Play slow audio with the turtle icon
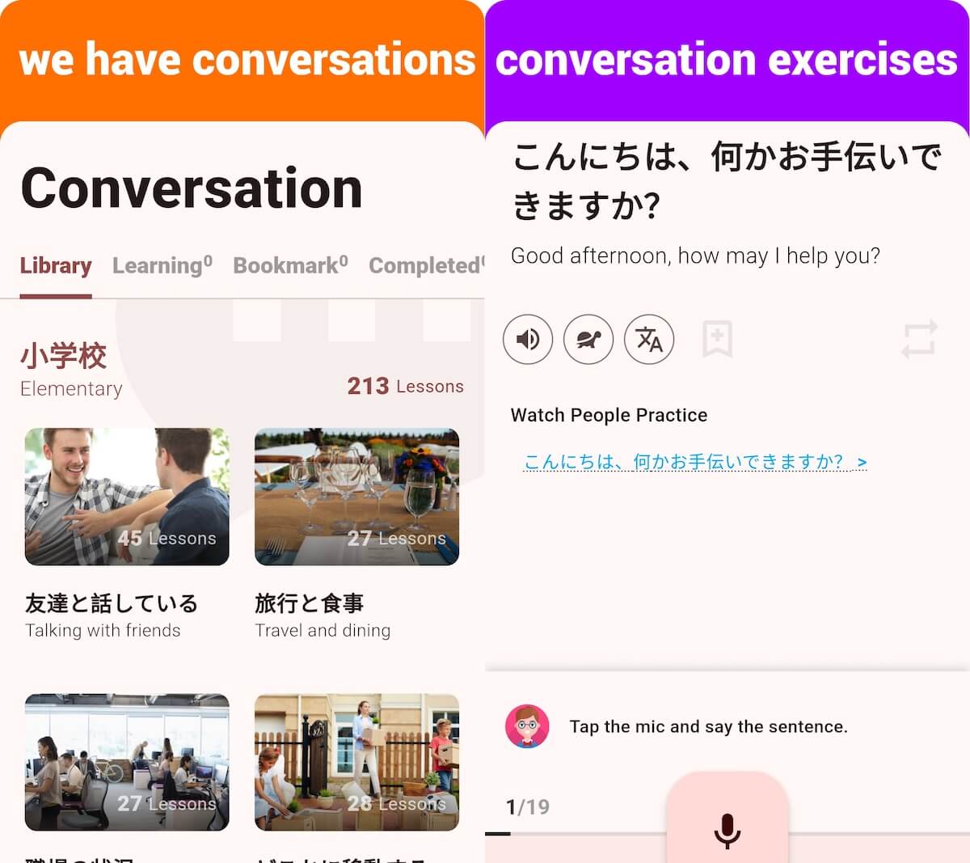Viewport: 970px width, 863px height. (588, 339)
